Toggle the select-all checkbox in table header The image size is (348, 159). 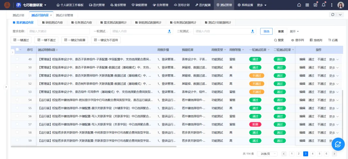coord(17,50)
